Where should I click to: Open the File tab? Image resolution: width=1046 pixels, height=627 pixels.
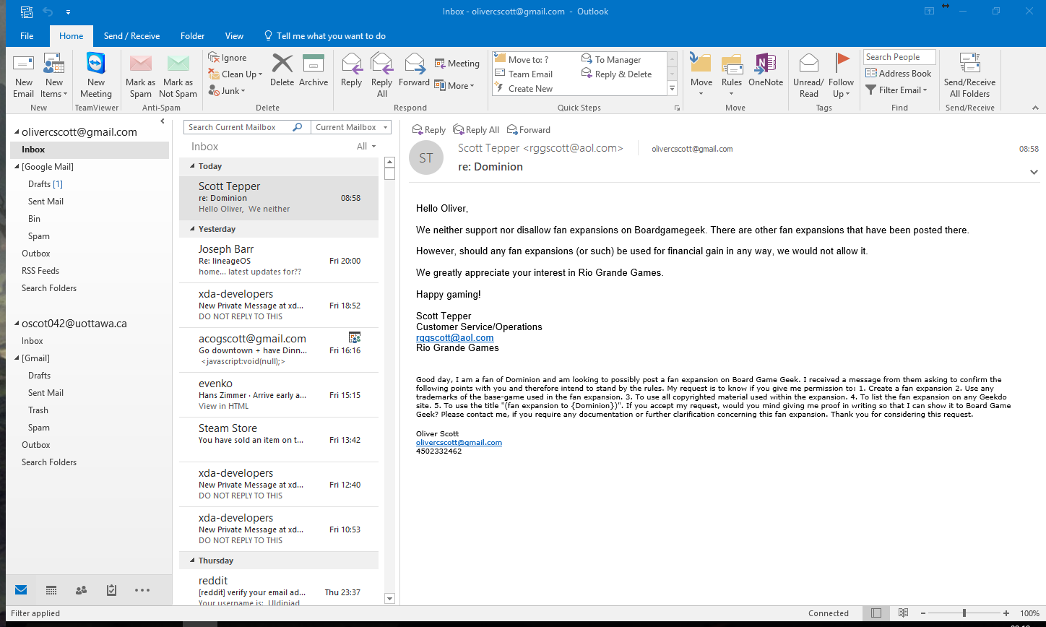(27, 36)
